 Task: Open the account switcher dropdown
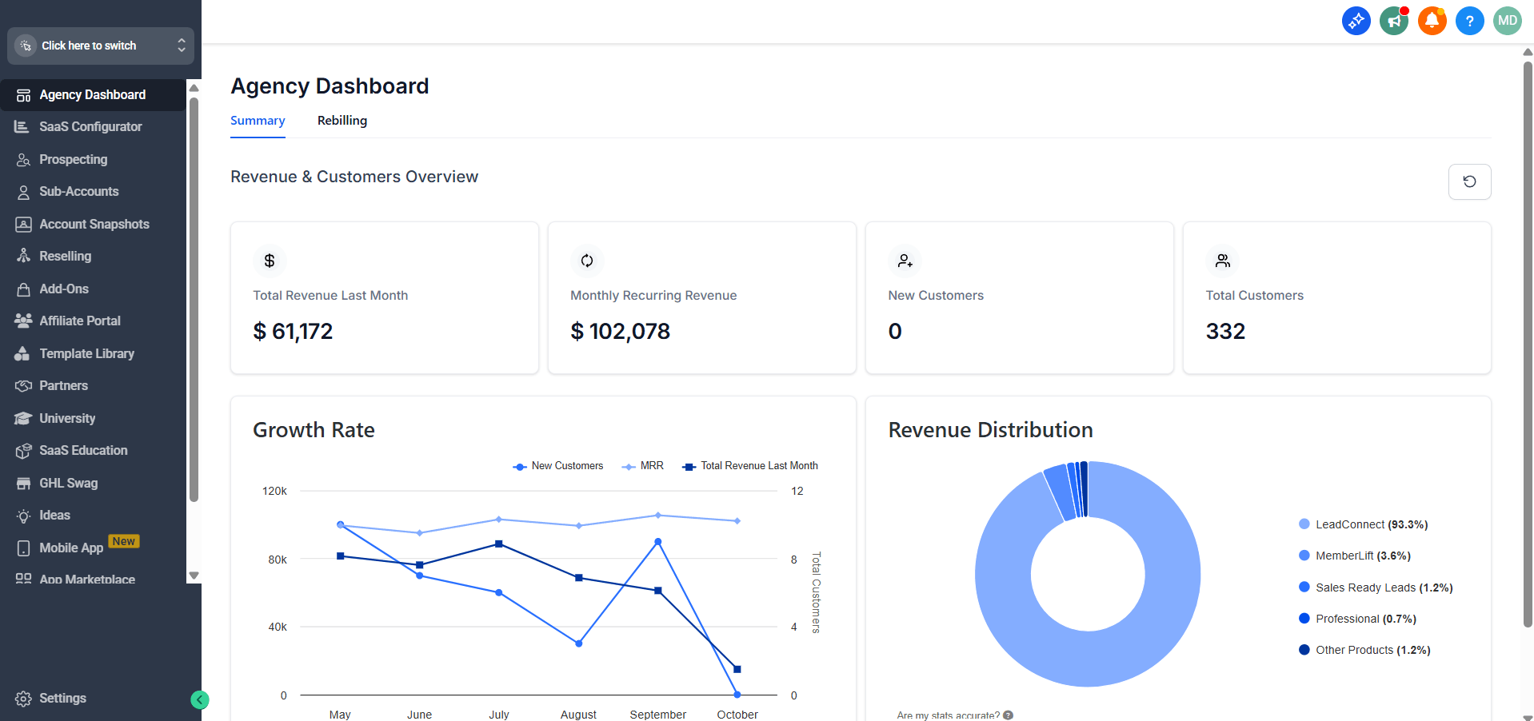click(x=101, y=46)
